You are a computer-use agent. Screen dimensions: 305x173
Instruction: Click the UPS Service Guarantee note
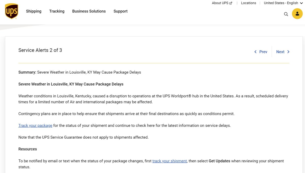[83, 137]
